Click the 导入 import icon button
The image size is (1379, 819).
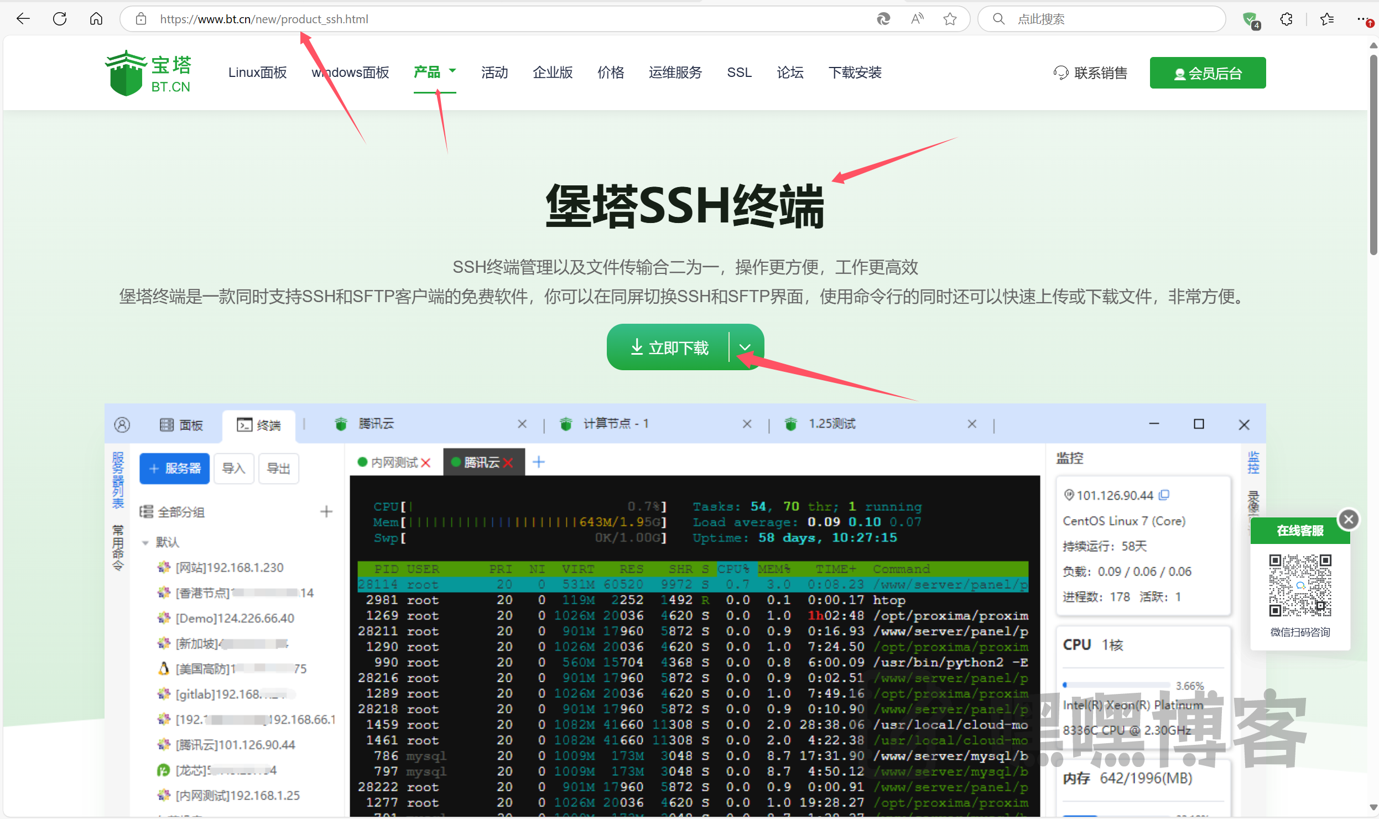click(233, 468)
